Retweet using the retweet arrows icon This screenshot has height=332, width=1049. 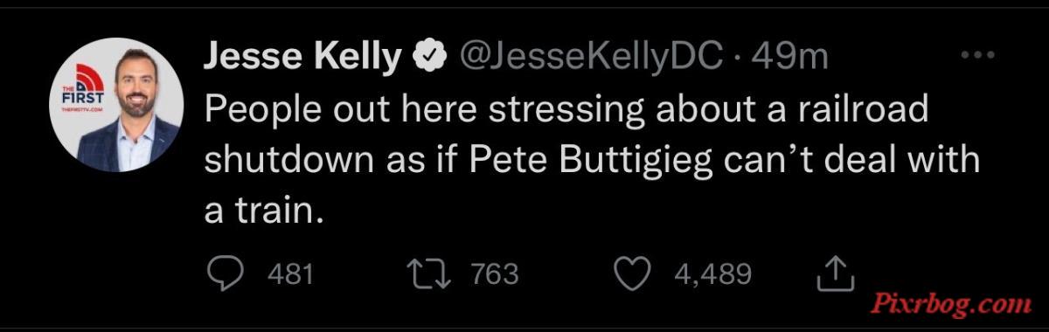[x=434, y=275]
